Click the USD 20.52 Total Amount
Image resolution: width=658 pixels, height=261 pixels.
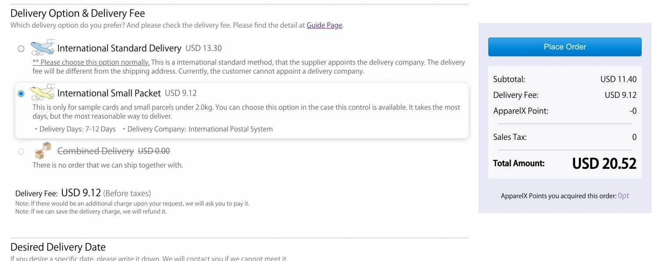604,164
